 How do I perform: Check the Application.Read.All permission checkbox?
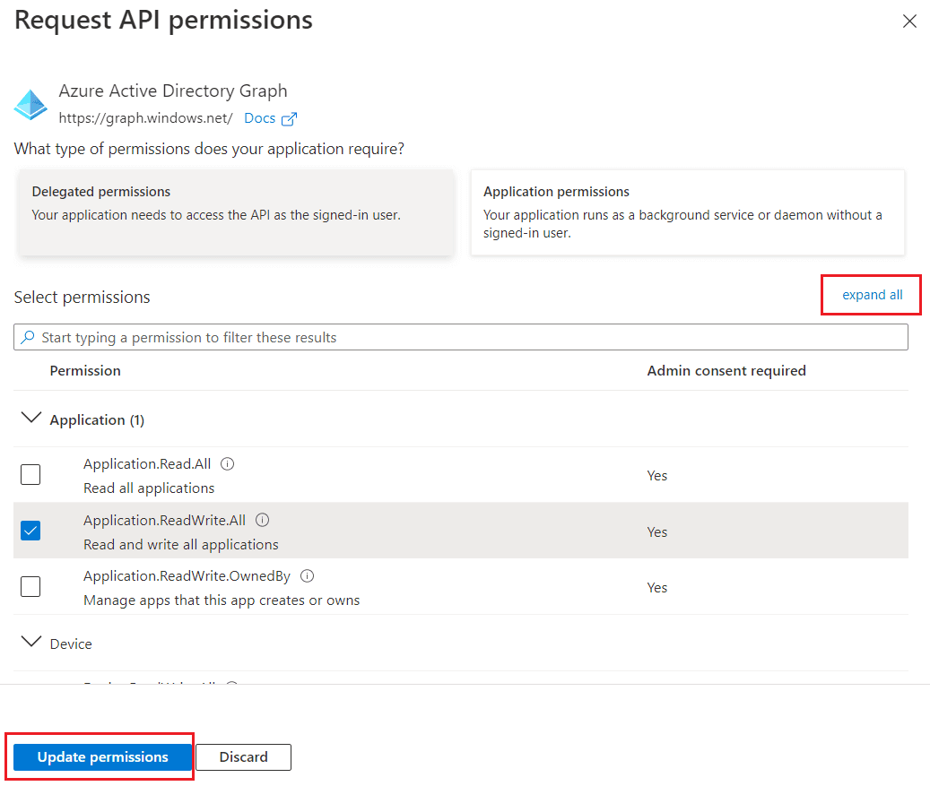pyautogui.click(x=30, y=474)
